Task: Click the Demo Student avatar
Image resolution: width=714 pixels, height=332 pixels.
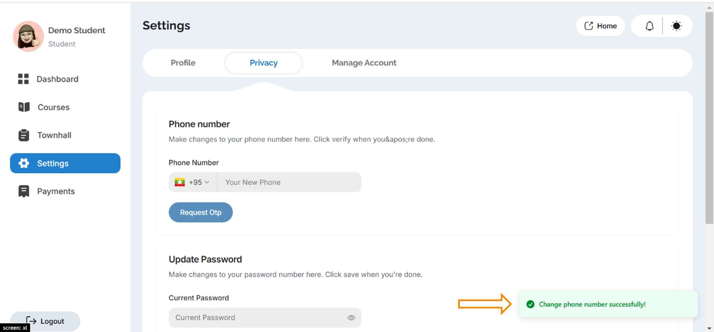Action: [x=28, y=36]
